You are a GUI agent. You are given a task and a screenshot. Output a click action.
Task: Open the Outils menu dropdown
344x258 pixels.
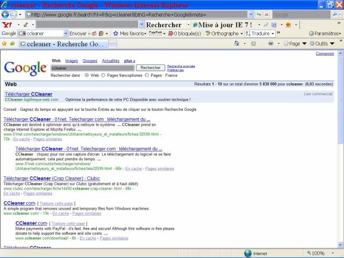pos(332,44)
